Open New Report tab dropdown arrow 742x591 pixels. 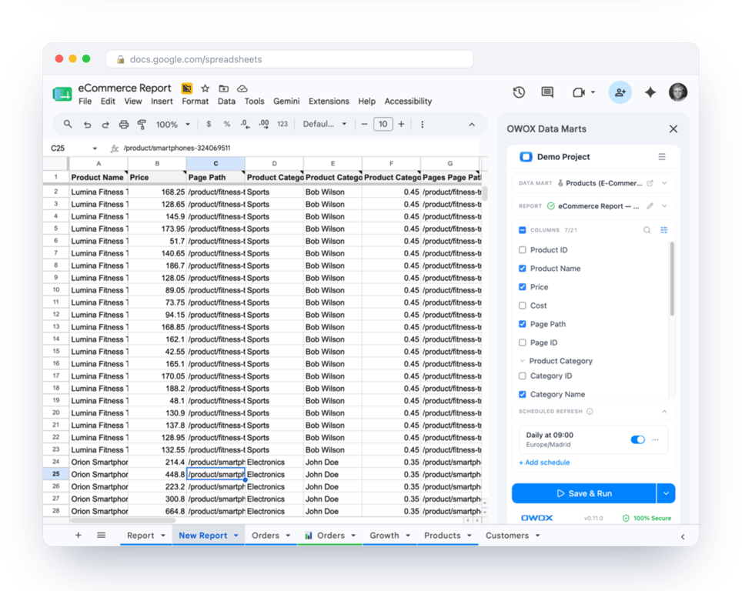point(236,535)
